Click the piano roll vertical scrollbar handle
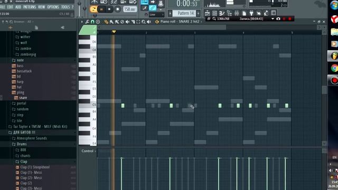The width and height of the screenshot is (338, 190). (324, 90)
